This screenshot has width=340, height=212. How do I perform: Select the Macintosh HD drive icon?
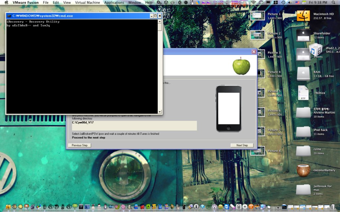tap(303, 15)
